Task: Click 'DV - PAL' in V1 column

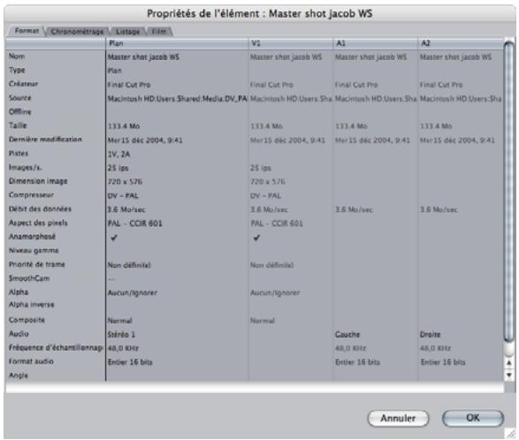Action: tap(265, 195)
